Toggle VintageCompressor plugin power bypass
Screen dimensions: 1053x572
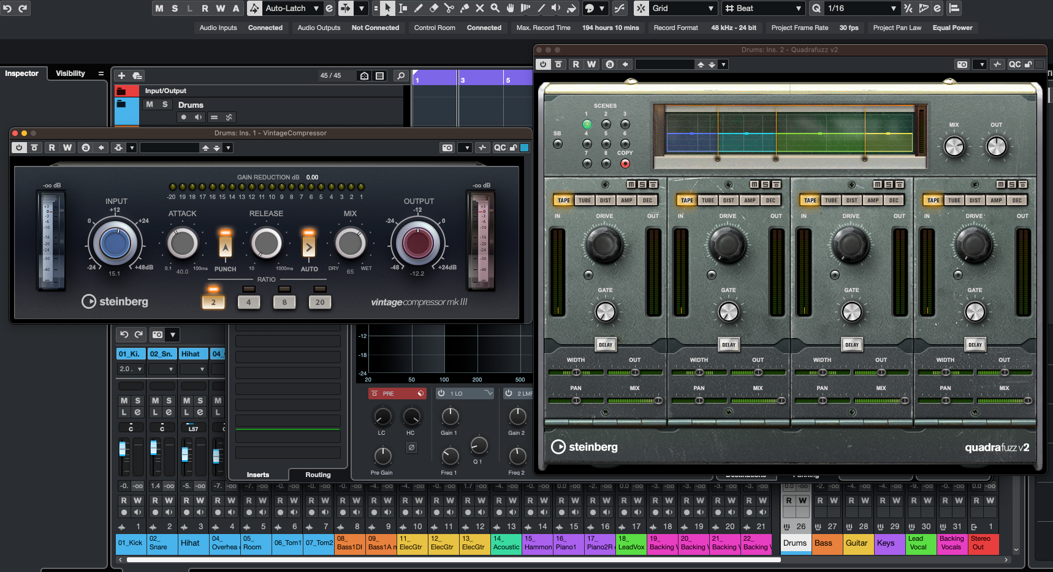pos(19,148)
